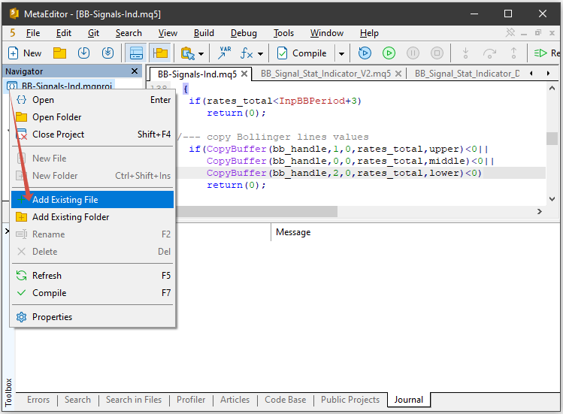The width and height of the screenshot is (563, 414).
Task: Click the horizontal scrollbar right arrow
Action: pyautogui.click(x=539, y=211)
